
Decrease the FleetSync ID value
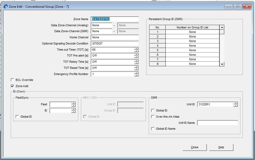(73, 112)
